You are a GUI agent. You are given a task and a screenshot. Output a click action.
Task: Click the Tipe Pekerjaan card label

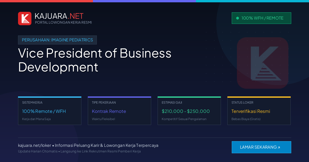[x=104, y=103]
